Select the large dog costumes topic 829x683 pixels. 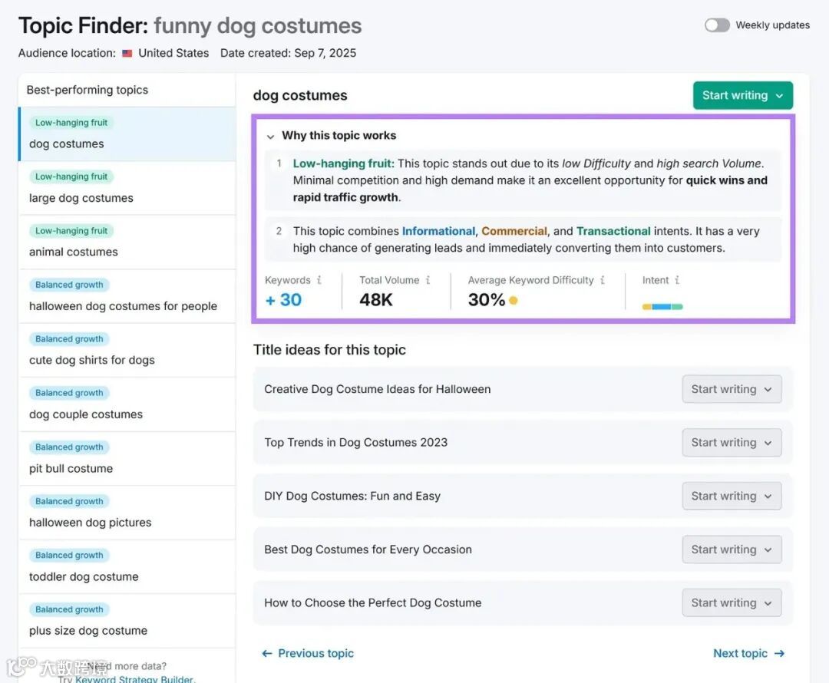tap(81, 198)
